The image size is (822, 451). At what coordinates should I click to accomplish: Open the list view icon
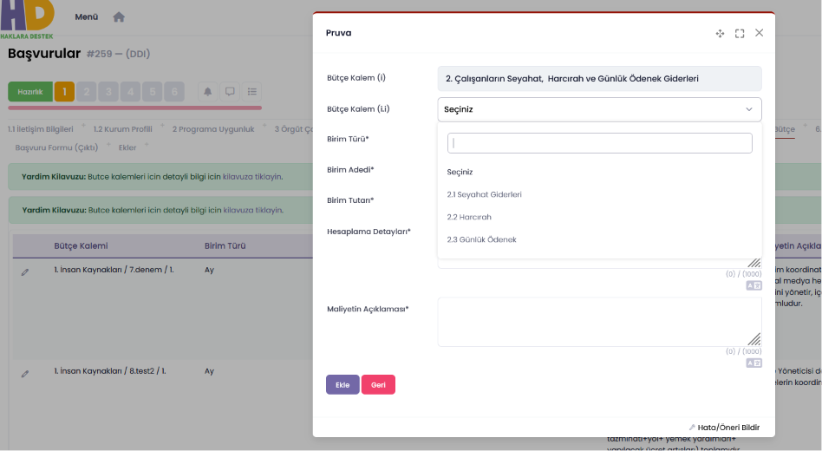252,92
